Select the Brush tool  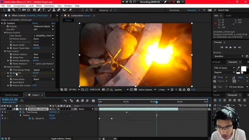point(49,10)
